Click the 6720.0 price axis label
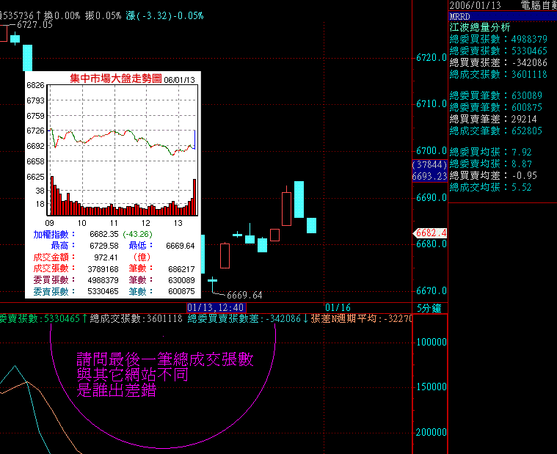Image resolution: width=557 pixels, height=454 pixels. coord(432,57)
